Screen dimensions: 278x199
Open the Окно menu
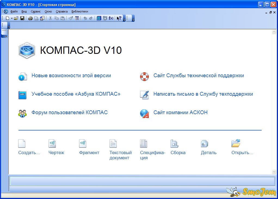48,11
